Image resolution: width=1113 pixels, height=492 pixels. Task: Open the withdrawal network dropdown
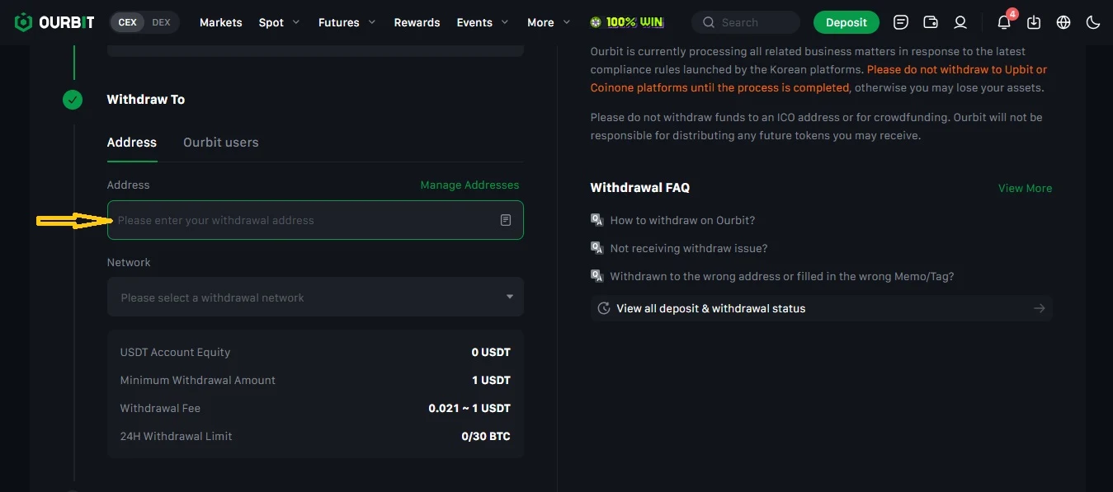click(x=315, y=297)
